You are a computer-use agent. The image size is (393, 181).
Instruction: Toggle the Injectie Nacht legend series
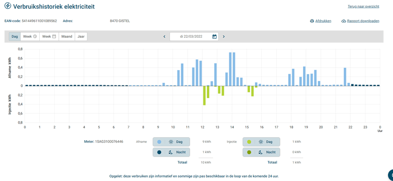click(x=261, y=152)
